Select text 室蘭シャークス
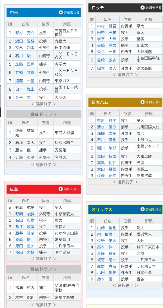 pyautogui.click(x=148, y=148)
